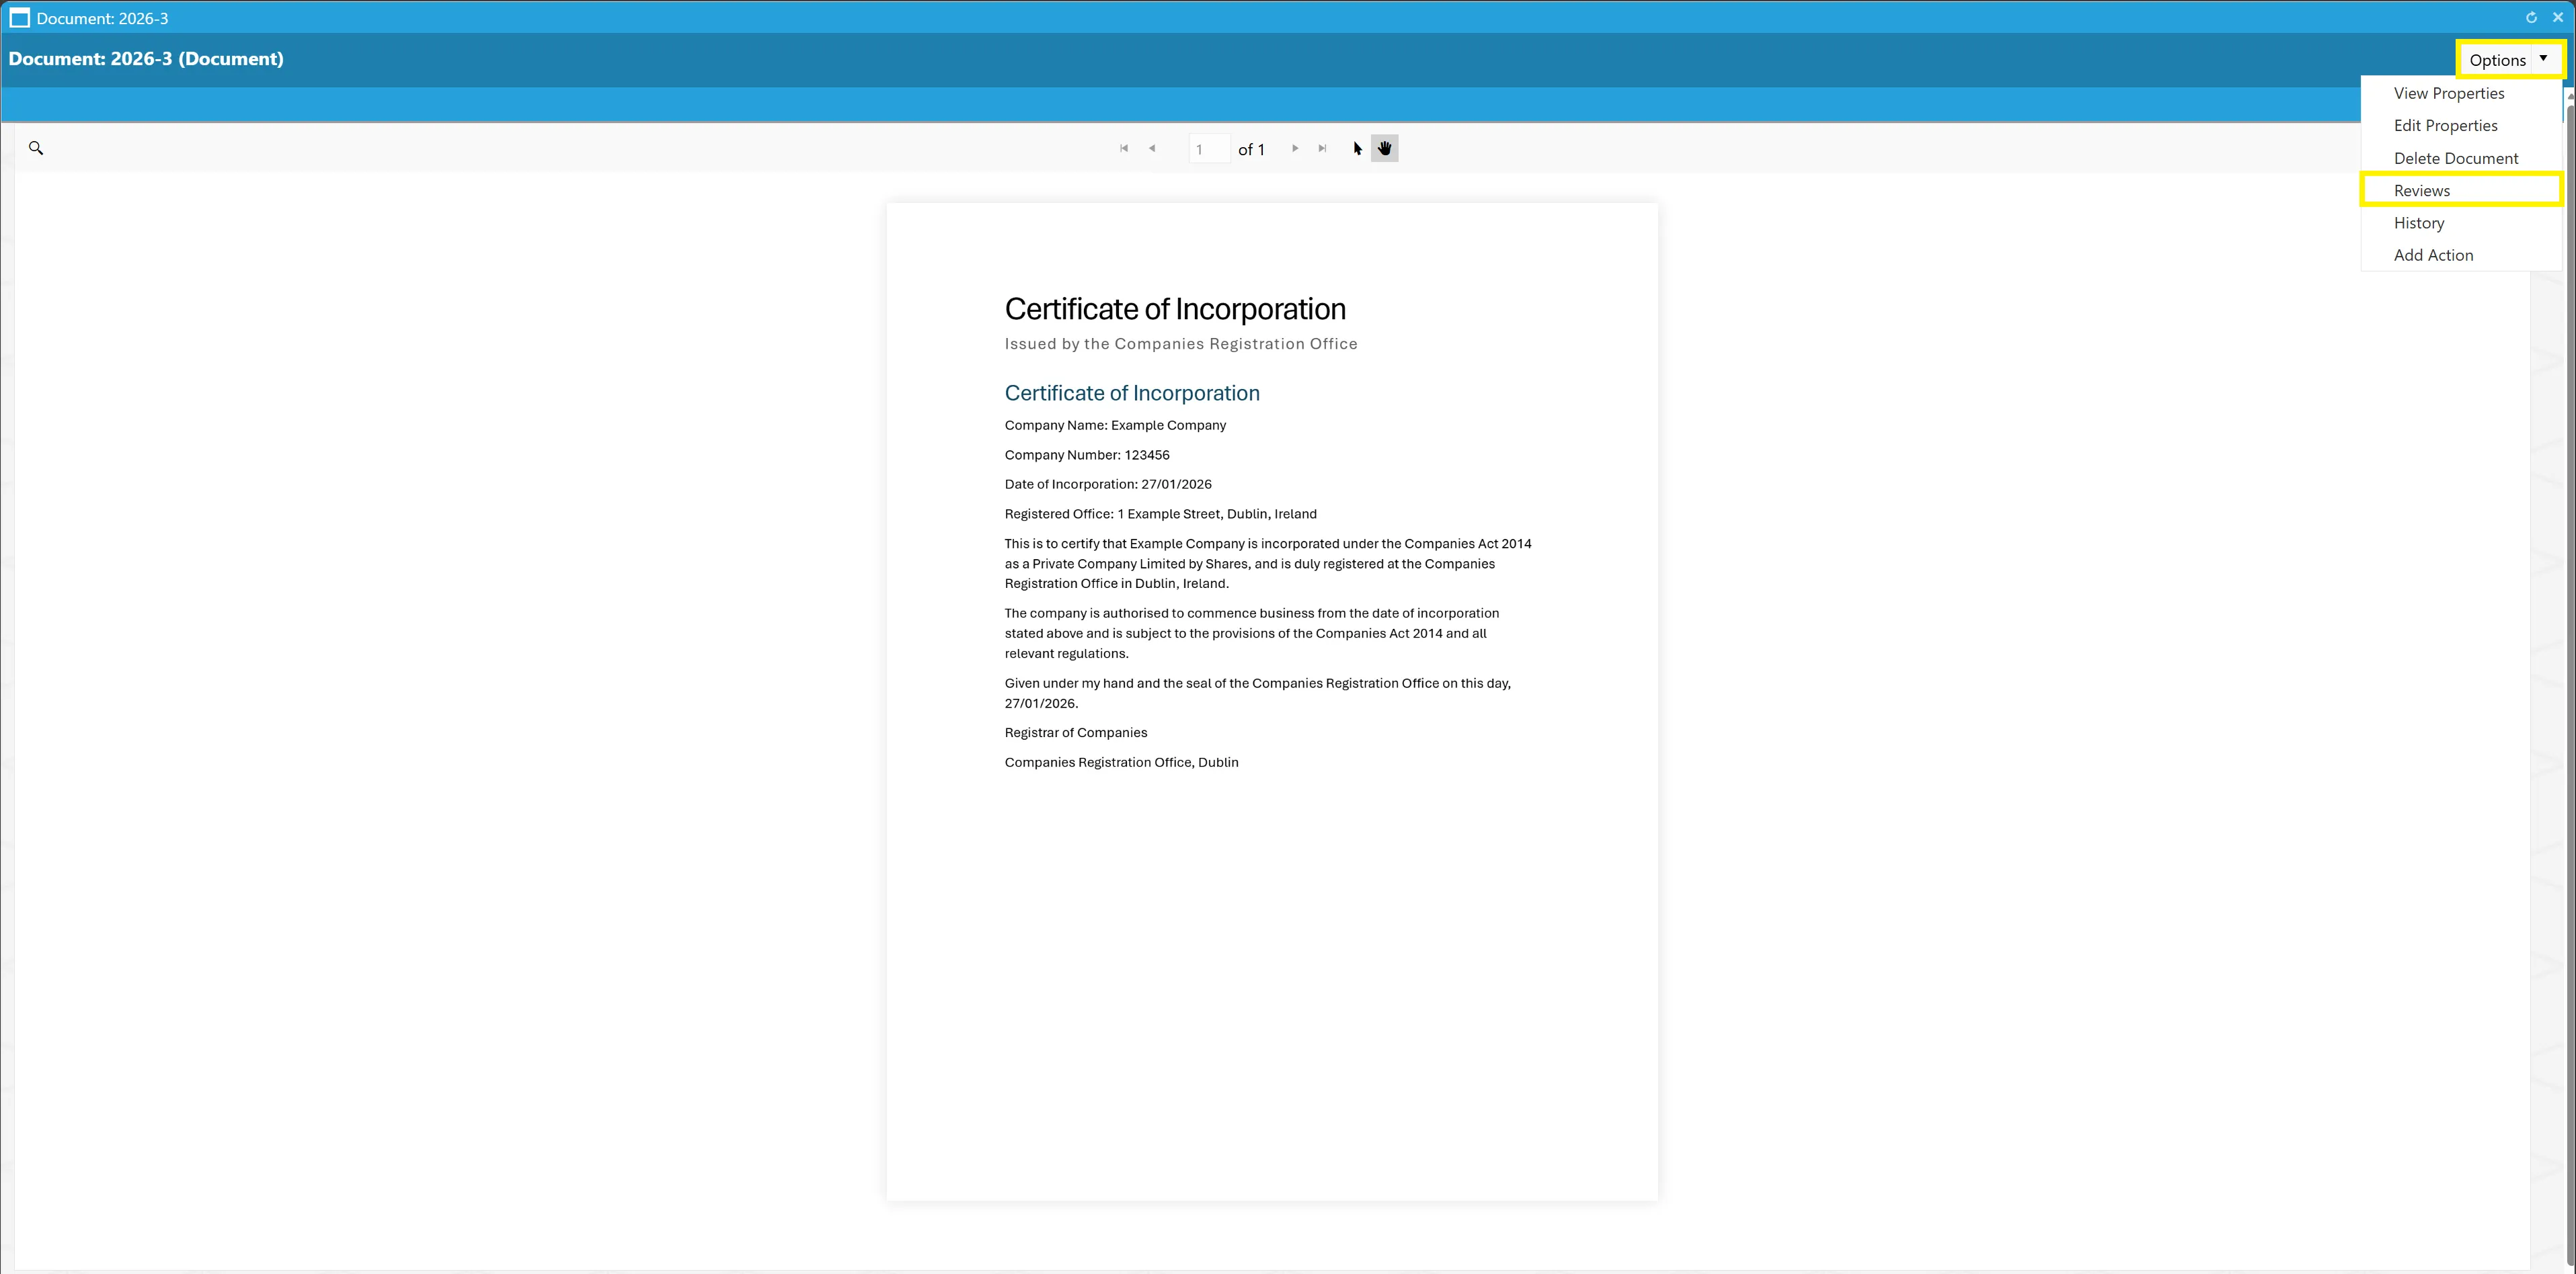This screenshot has height=1274, width=2576.
Task: Click the page number input field
Action: point(1209,149)
